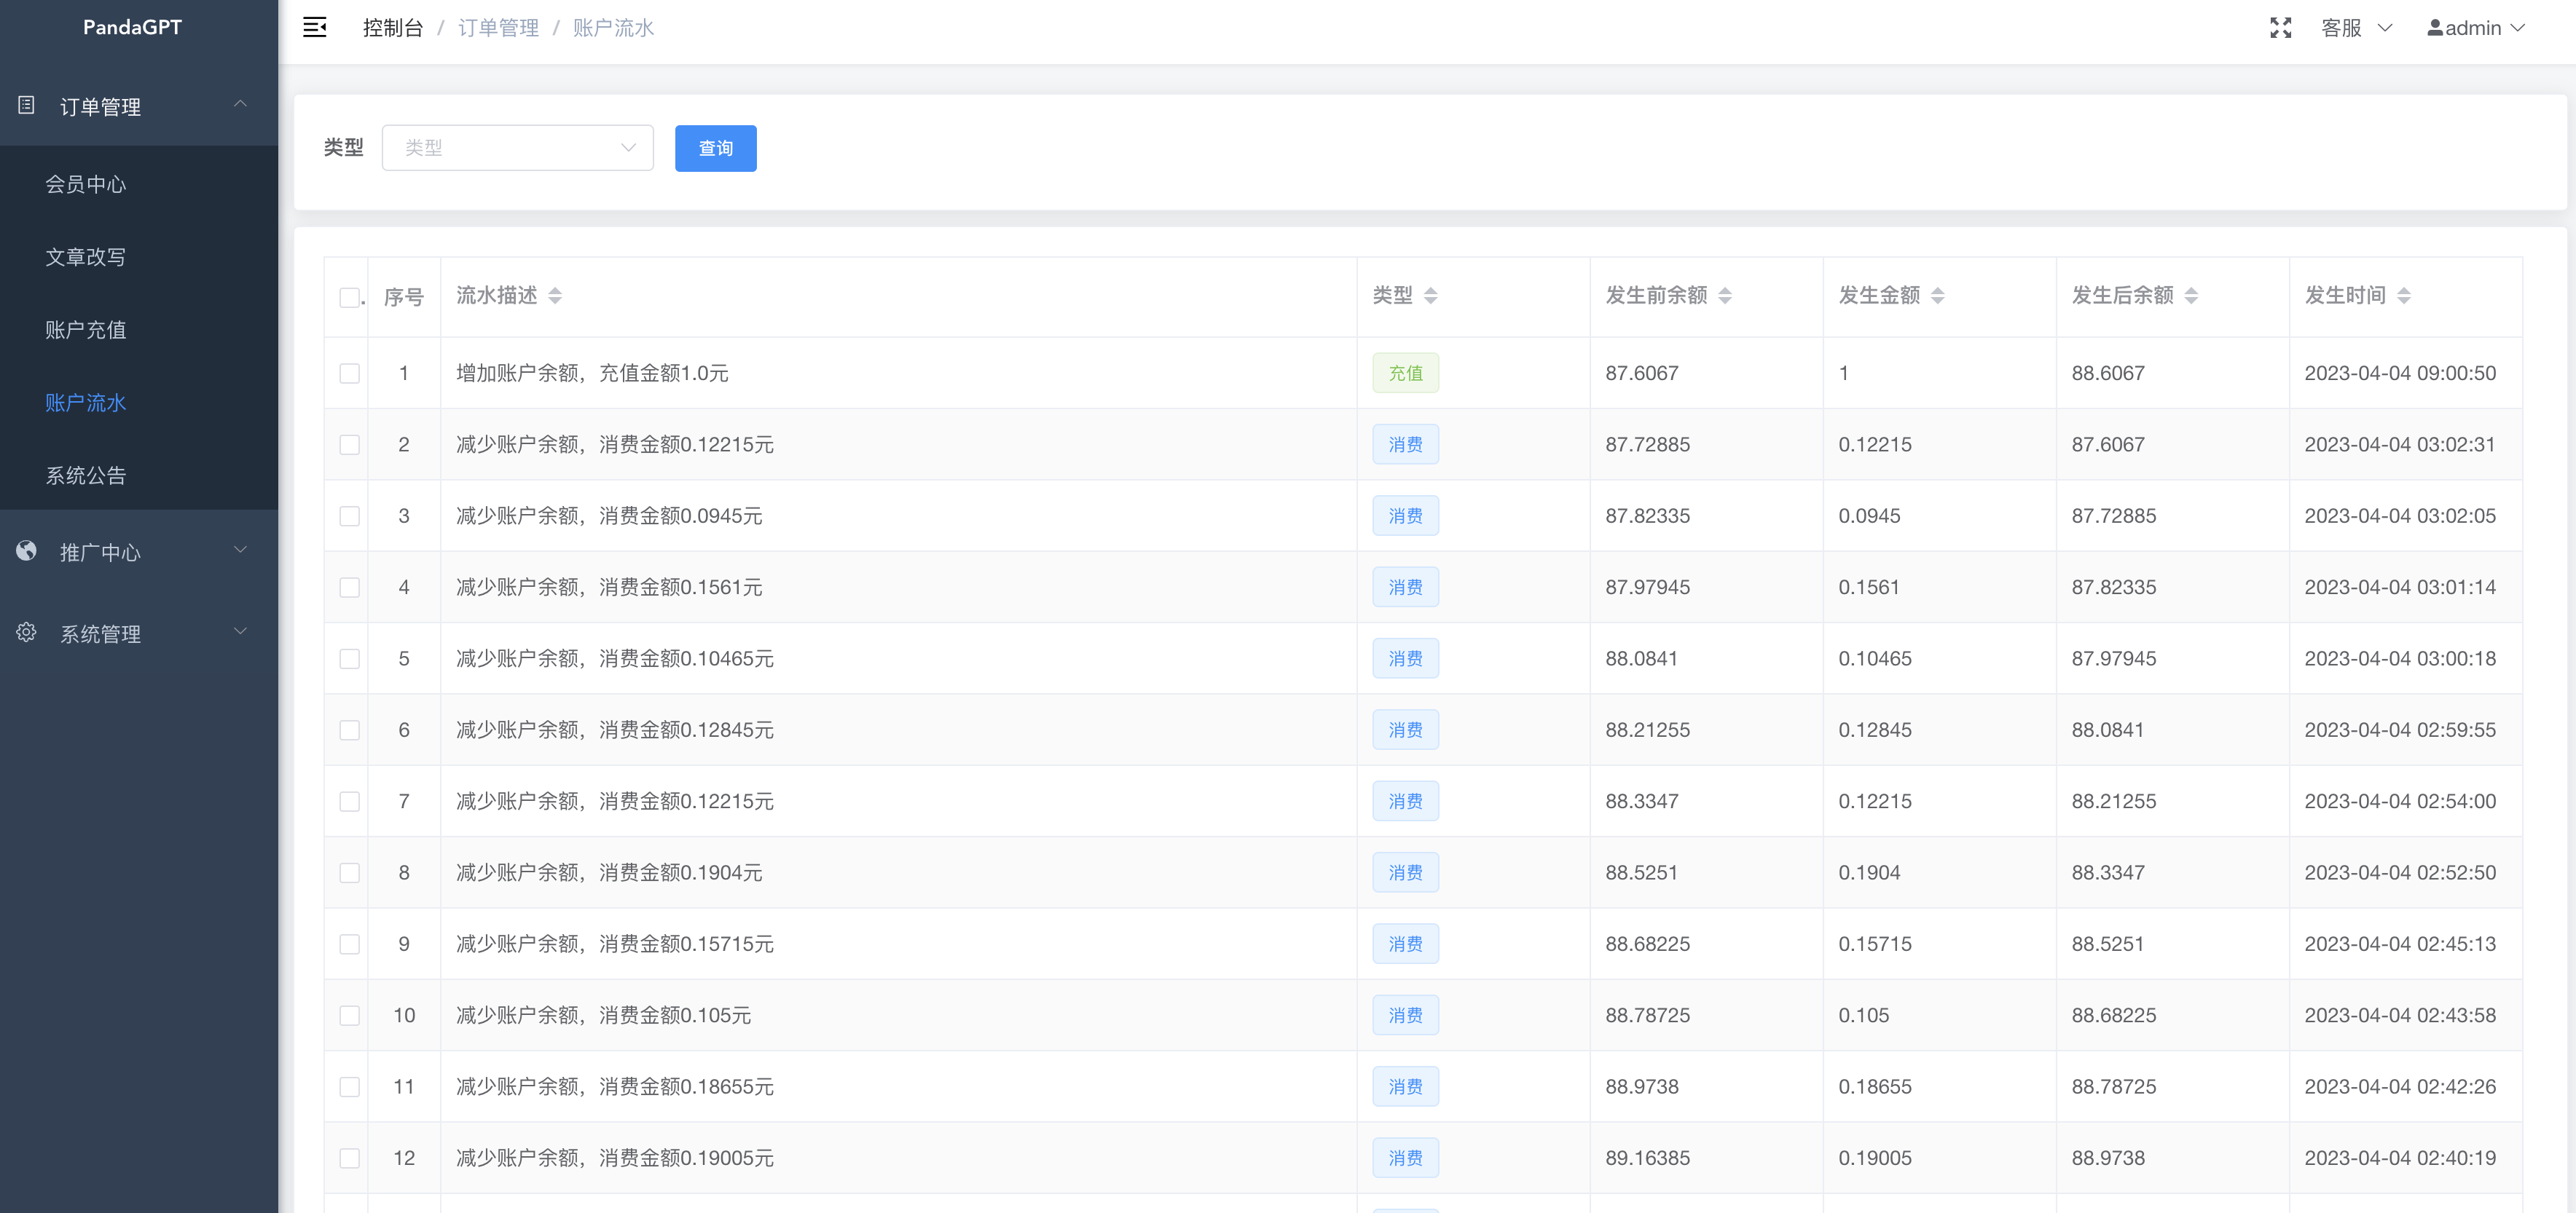The height and width of the screenshot is (1213, 2576).
Task: Select 账户流水 in sidebar
Action: [86, 403]
